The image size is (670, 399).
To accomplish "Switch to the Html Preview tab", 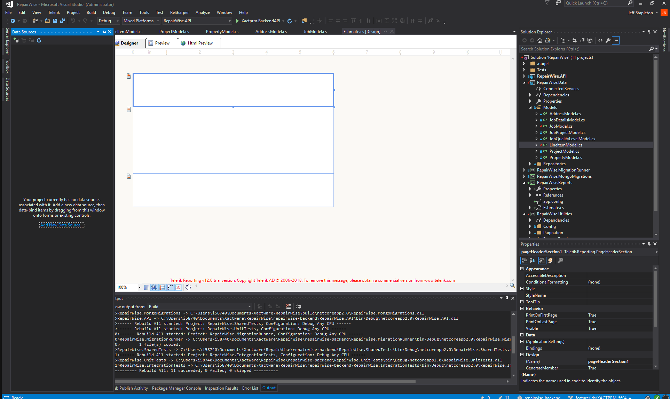I will coord(200,43).
